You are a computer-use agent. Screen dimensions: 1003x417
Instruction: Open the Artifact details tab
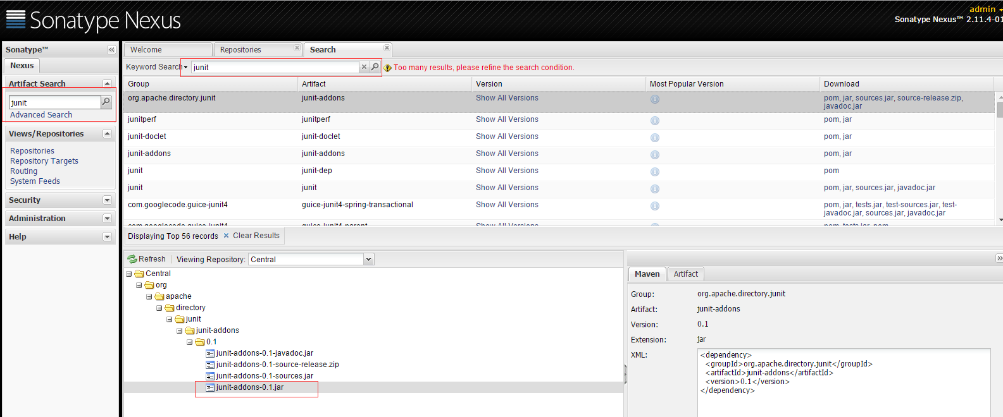686,274
